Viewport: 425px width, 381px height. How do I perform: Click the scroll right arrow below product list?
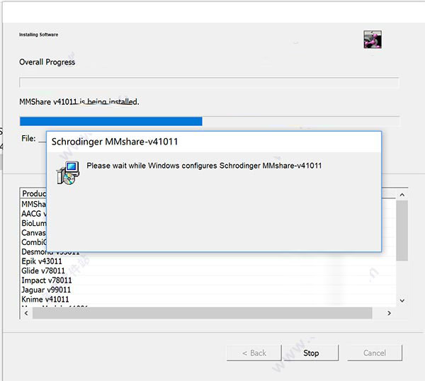tap(389, 313)
